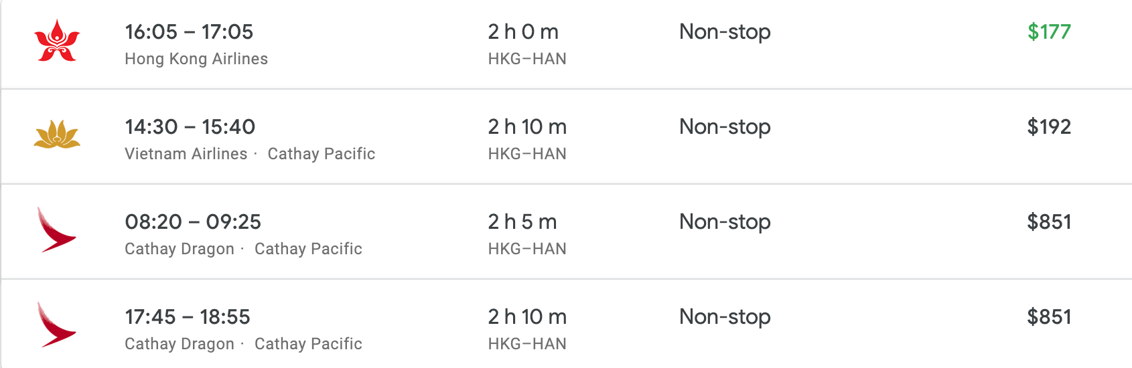Click the Cathay Dragon logo of 17:45 flight
The height and width of the screenshot is (368, 1132).
(x=57, y=325)
